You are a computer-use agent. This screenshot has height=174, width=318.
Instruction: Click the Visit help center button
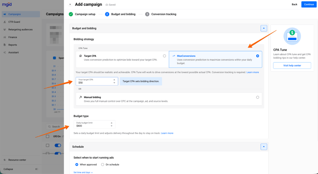point(292,66)
